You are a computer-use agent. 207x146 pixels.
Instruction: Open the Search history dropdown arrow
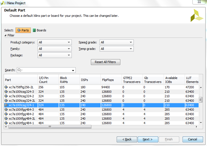tap(73, 70)
